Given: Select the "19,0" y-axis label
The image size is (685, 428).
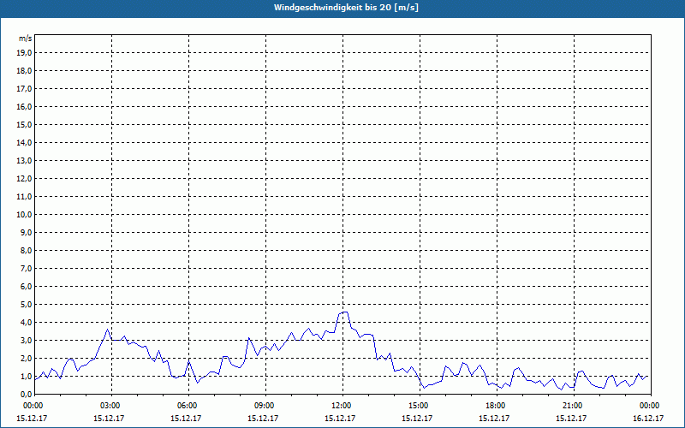Looking at the screenshot, I should (24, 53).
